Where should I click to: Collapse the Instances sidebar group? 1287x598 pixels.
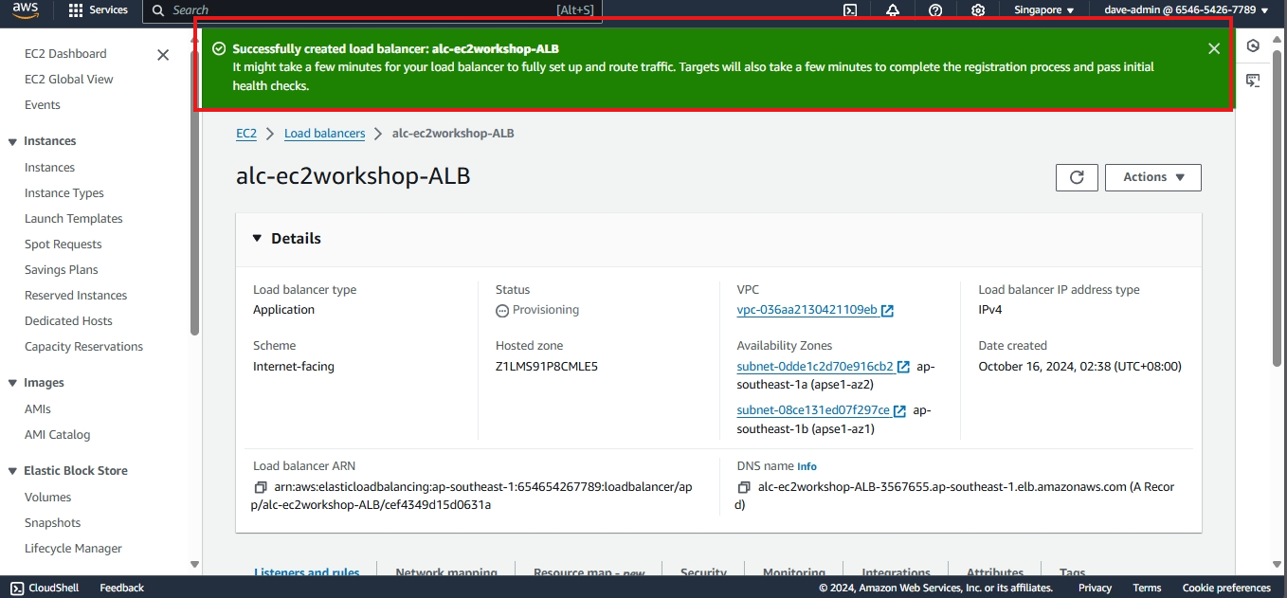coord(12,141)
